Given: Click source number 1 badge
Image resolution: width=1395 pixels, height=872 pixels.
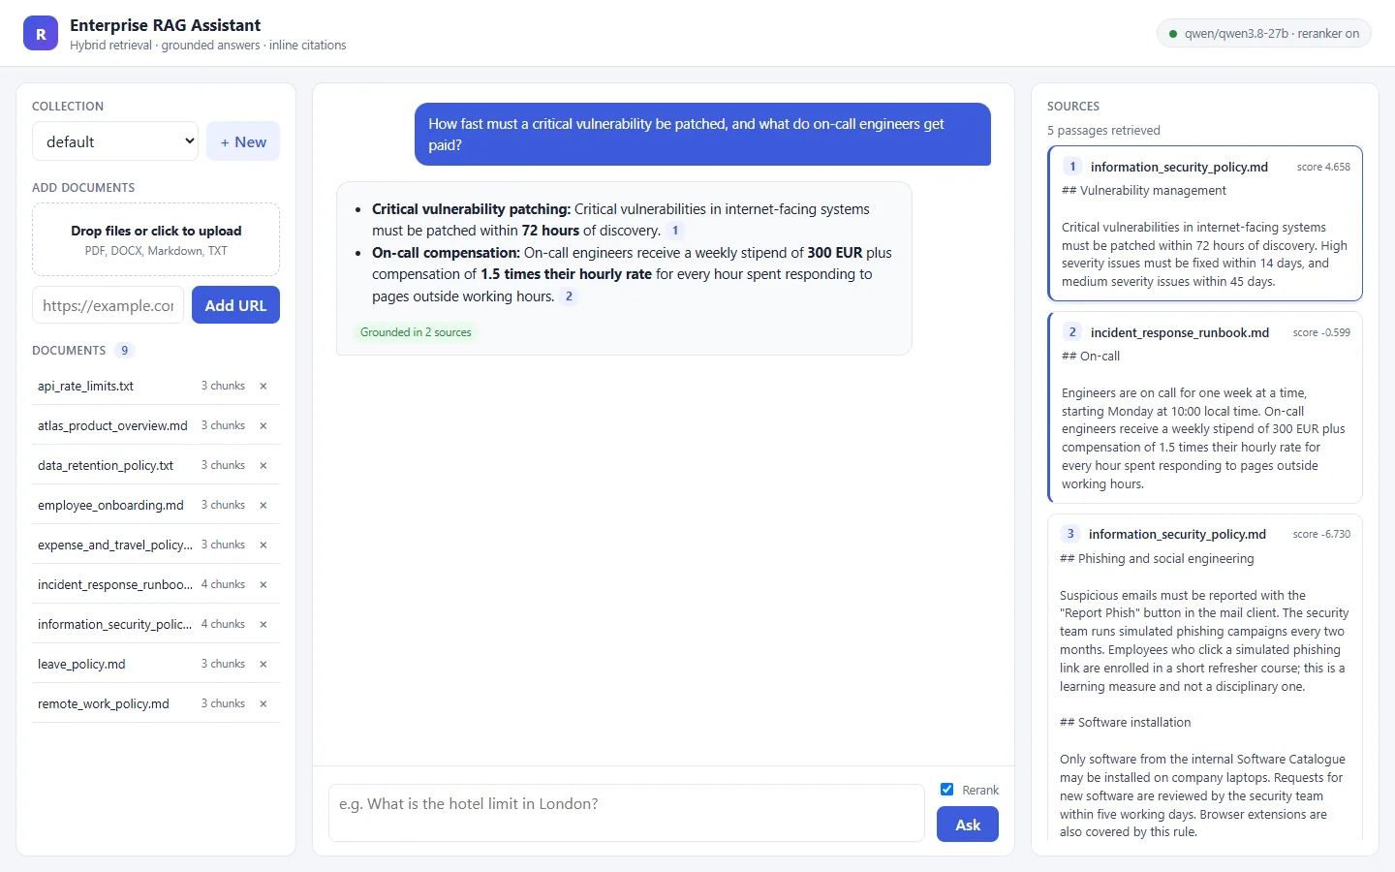Looking at the screenshot, I should (x=1072, y=167).
